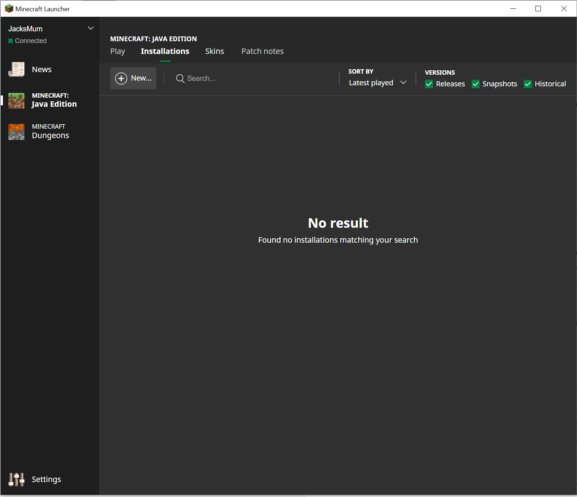The height and width of the screenshot is (497, 577).
Task: Click the JacksMum account name
Action: [x=26, y=29]
